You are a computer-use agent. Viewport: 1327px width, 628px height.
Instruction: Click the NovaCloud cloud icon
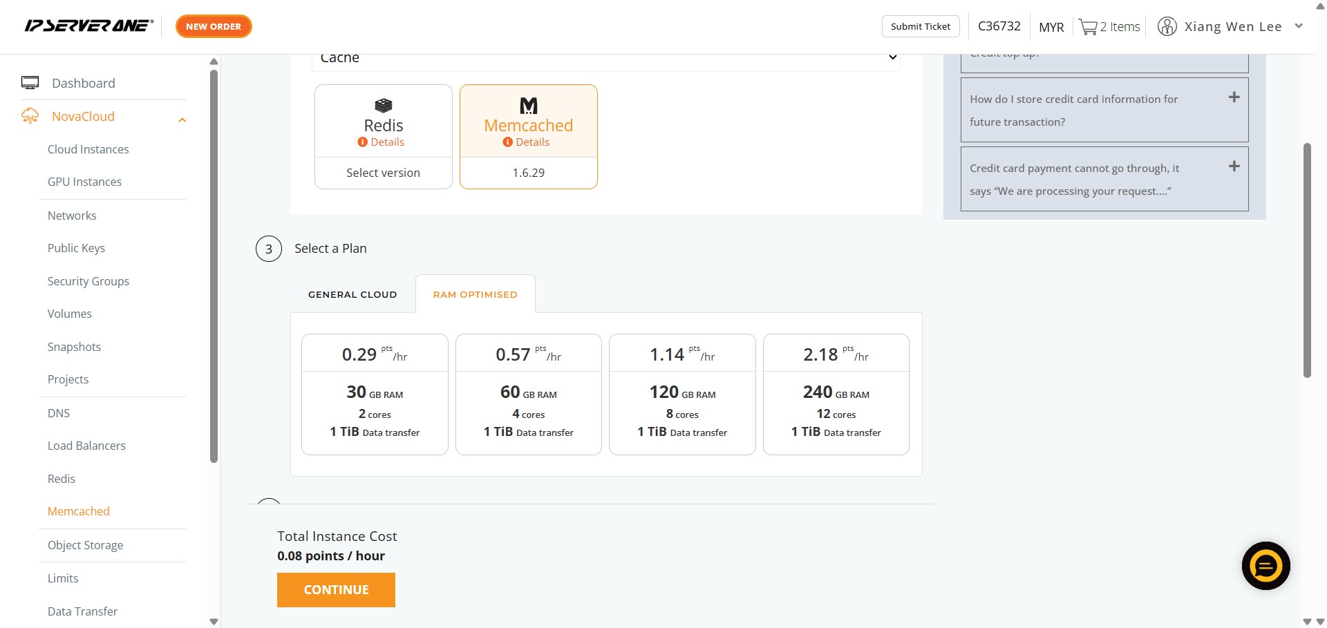(30, 116)
